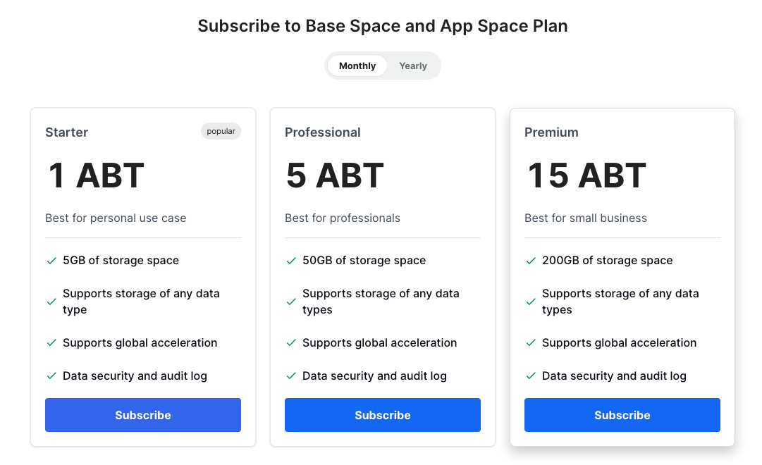Switch billing to Yearly

coord(413,66)
